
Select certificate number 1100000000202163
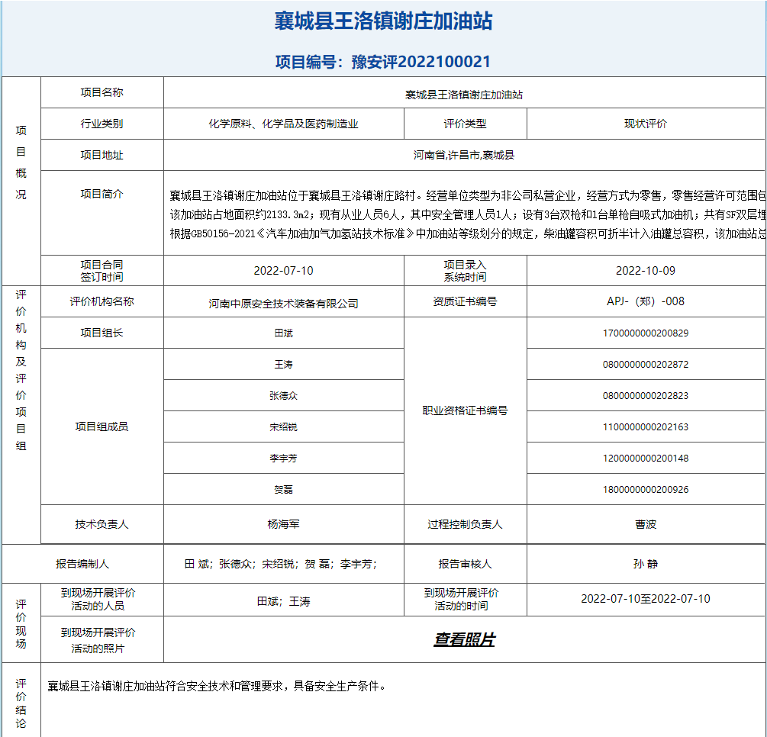(646, 427)
